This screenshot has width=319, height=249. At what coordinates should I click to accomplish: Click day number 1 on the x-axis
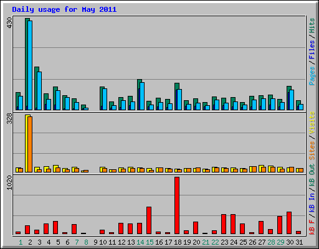pyautogui.click(x=21, y=242)
